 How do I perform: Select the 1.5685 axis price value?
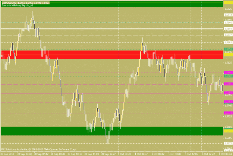(x=228, y=138)
